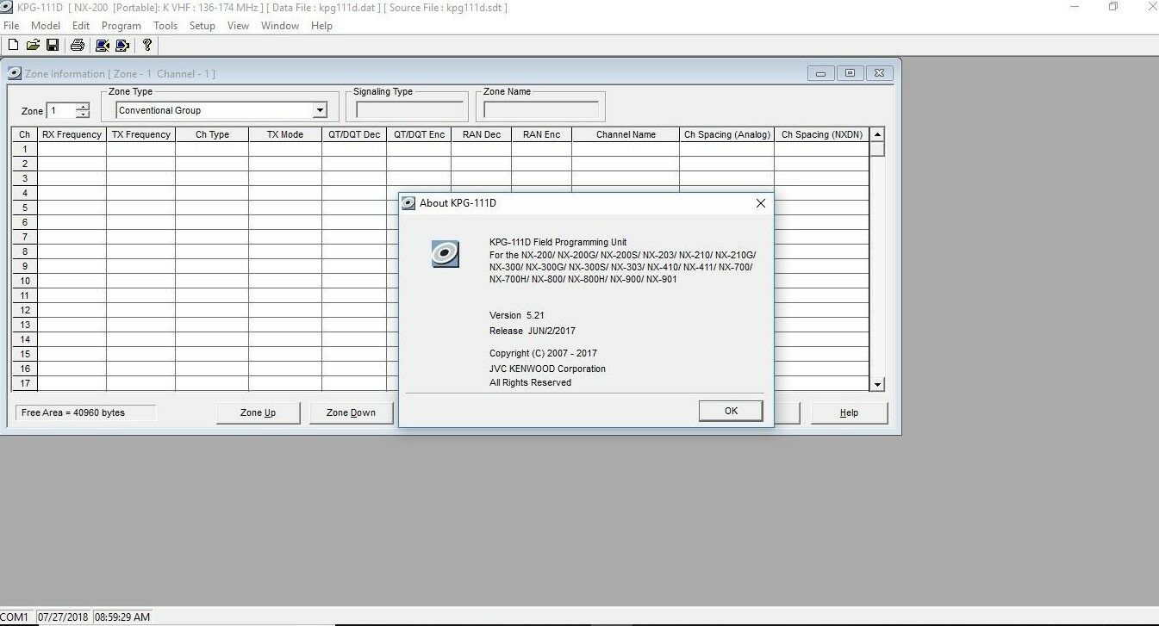Close the Zone Information window

(x=879, y=74)
